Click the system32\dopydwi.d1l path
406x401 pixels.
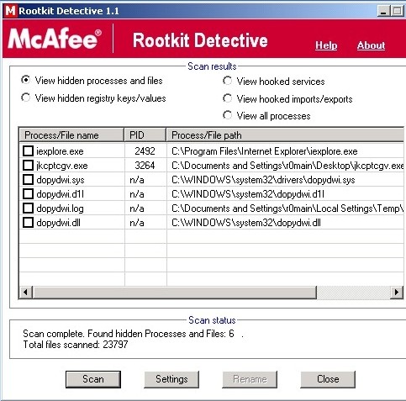pos(248,194)
